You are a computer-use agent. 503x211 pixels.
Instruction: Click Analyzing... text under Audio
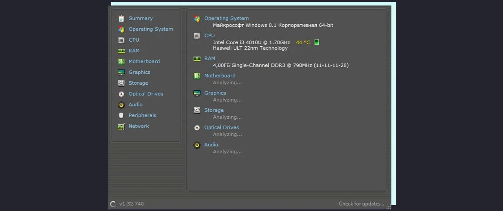pos(228,152)
